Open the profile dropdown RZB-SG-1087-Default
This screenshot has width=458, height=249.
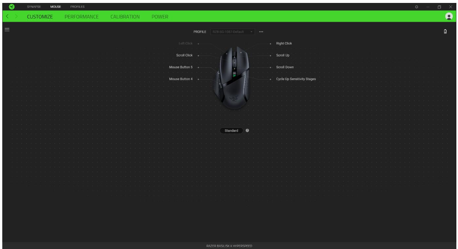tap(232, 32)
